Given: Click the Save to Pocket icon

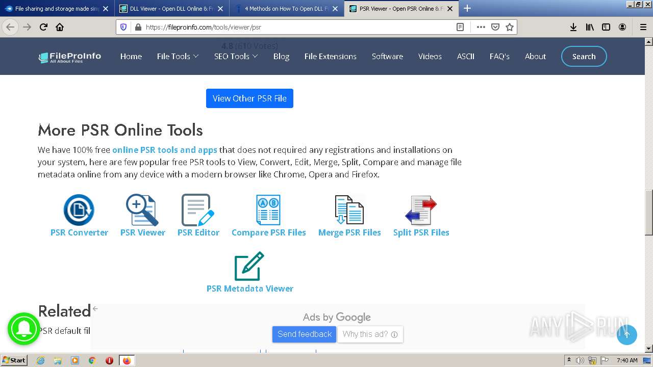Looking at the screenshot, I should [x=495, y=27].
